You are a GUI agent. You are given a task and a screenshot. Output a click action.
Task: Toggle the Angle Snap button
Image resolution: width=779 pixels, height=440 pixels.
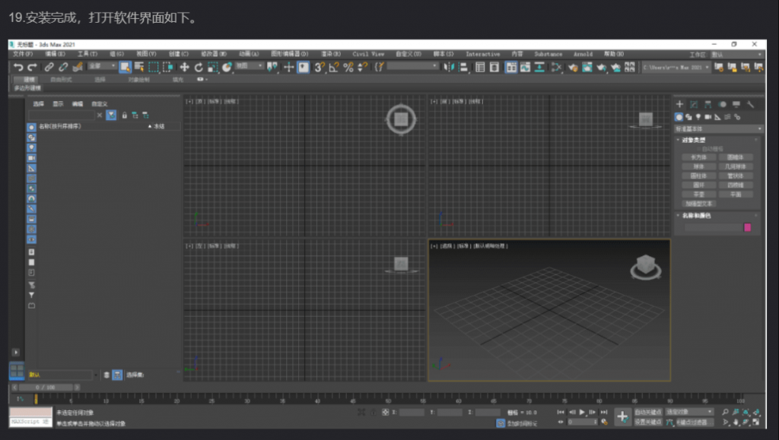334,68
